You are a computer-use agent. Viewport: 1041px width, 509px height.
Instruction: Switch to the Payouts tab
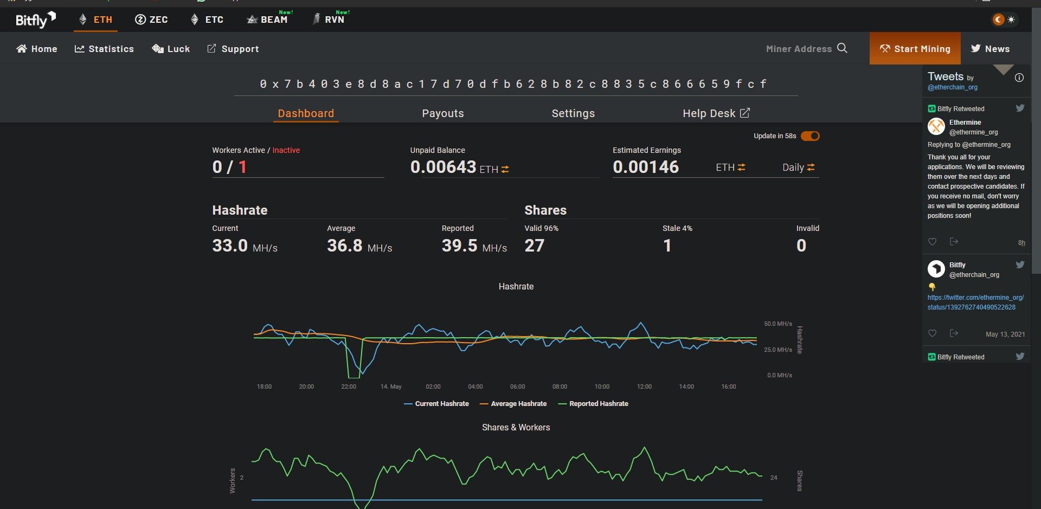pyautogui.click(x=443, y=113)
